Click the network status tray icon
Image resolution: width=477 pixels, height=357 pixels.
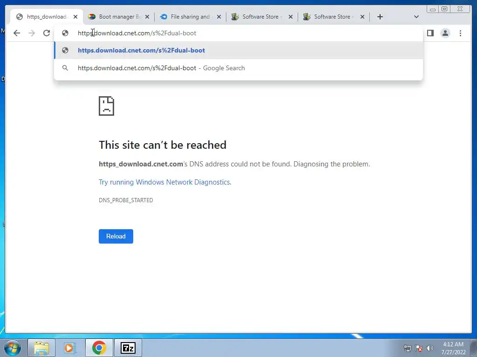407,348
